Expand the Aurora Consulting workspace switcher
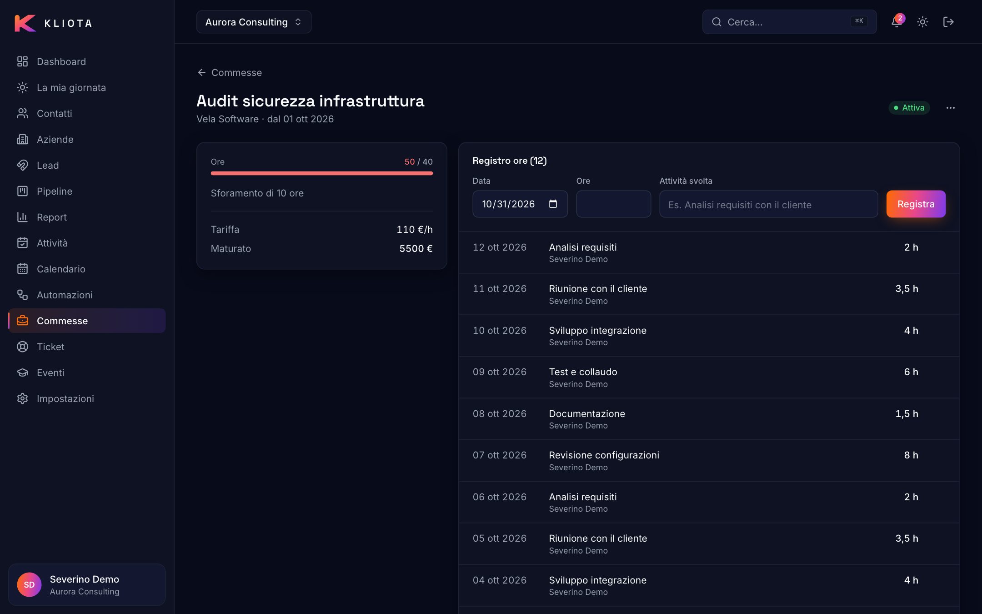This screenshot has width=982, height=614. coord(254,22)
